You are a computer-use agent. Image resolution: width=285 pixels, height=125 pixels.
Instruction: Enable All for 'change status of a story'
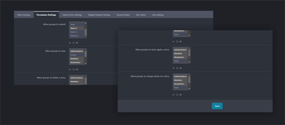coord(177,95)
